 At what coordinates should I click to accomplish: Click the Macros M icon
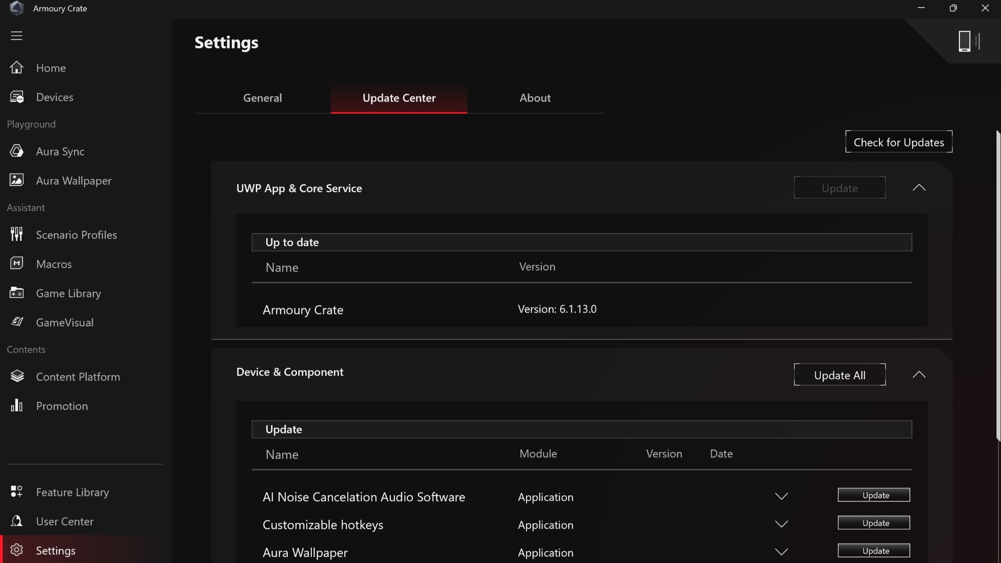tap(17, 263)
